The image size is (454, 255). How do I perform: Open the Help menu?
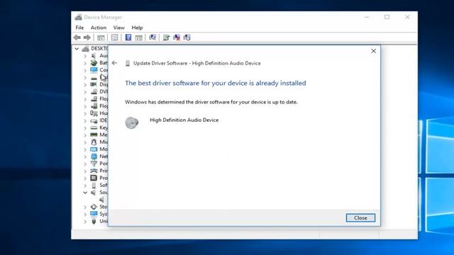137,28
